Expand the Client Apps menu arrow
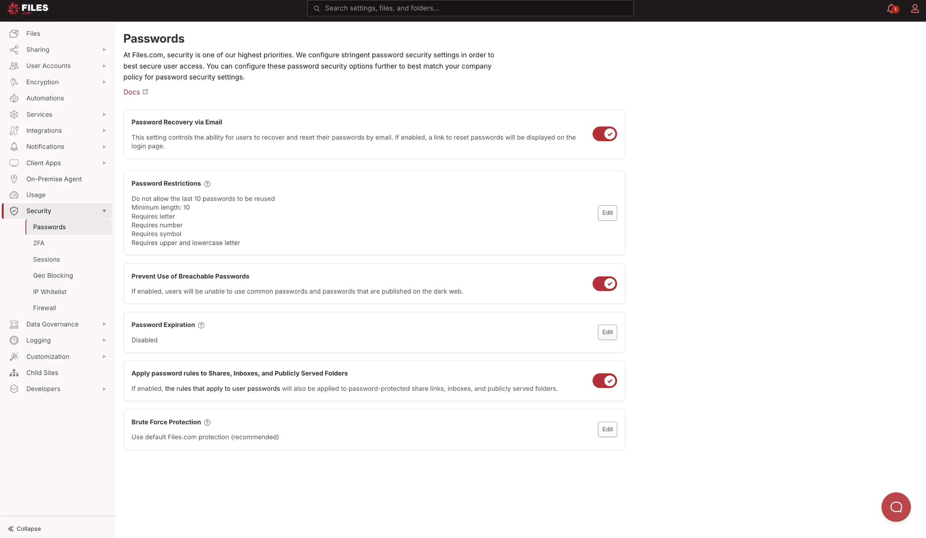926x538 pixels. click(104, 163)
